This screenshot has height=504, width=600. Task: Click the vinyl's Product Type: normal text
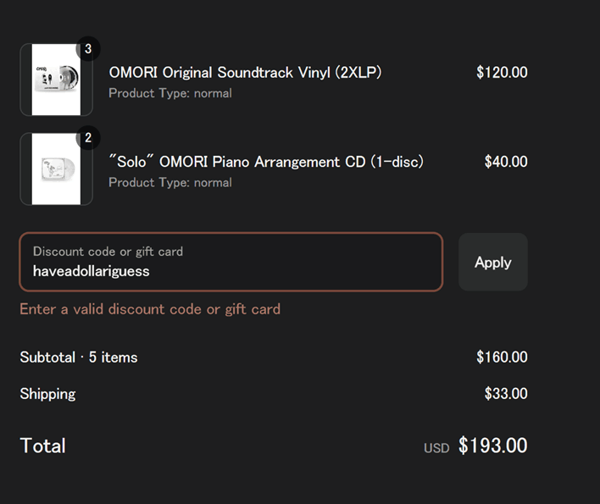point(169,93)
